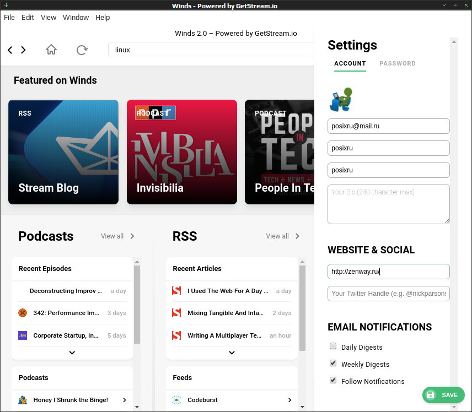Save settings with the Save button
Screen dimensions: 472x412
(x=443, y=395)
